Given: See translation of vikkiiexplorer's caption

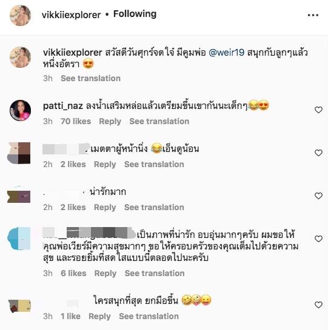Looking at the screenshot, I should coord(91,78).
